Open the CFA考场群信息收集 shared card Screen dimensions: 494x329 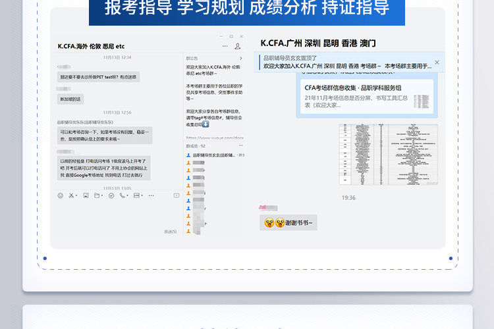[364, 96]
